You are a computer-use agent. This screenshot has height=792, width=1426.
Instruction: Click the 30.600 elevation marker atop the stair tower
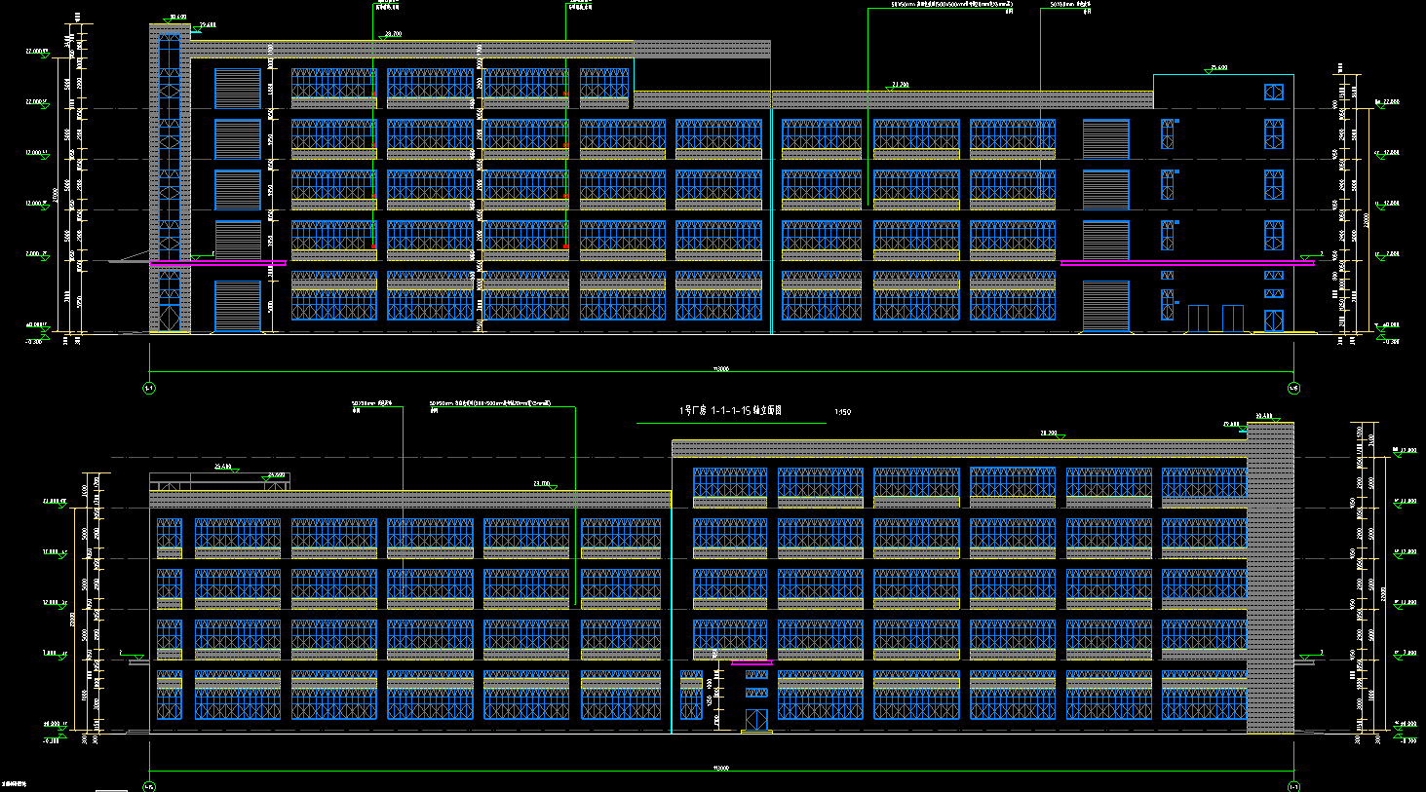(177, 18)
